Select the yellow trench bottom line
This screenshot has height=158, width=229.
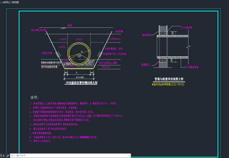(79, 69)
